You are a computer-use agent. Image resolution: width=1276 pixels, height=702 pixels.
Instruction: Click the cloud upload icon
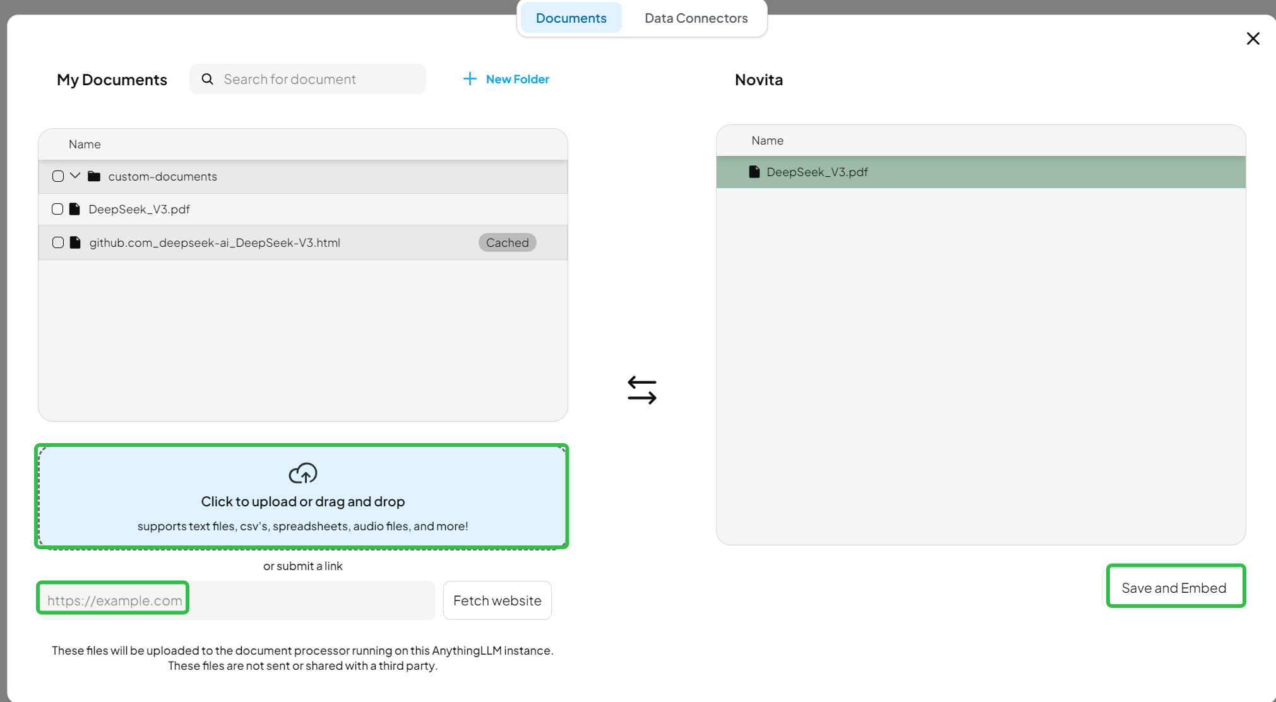303,473
